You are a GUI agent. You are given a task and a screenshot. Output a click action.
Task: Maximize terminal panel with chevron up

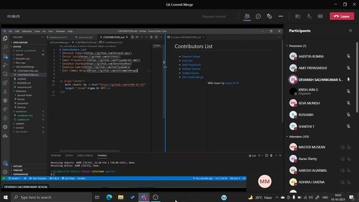coord(276,155)
